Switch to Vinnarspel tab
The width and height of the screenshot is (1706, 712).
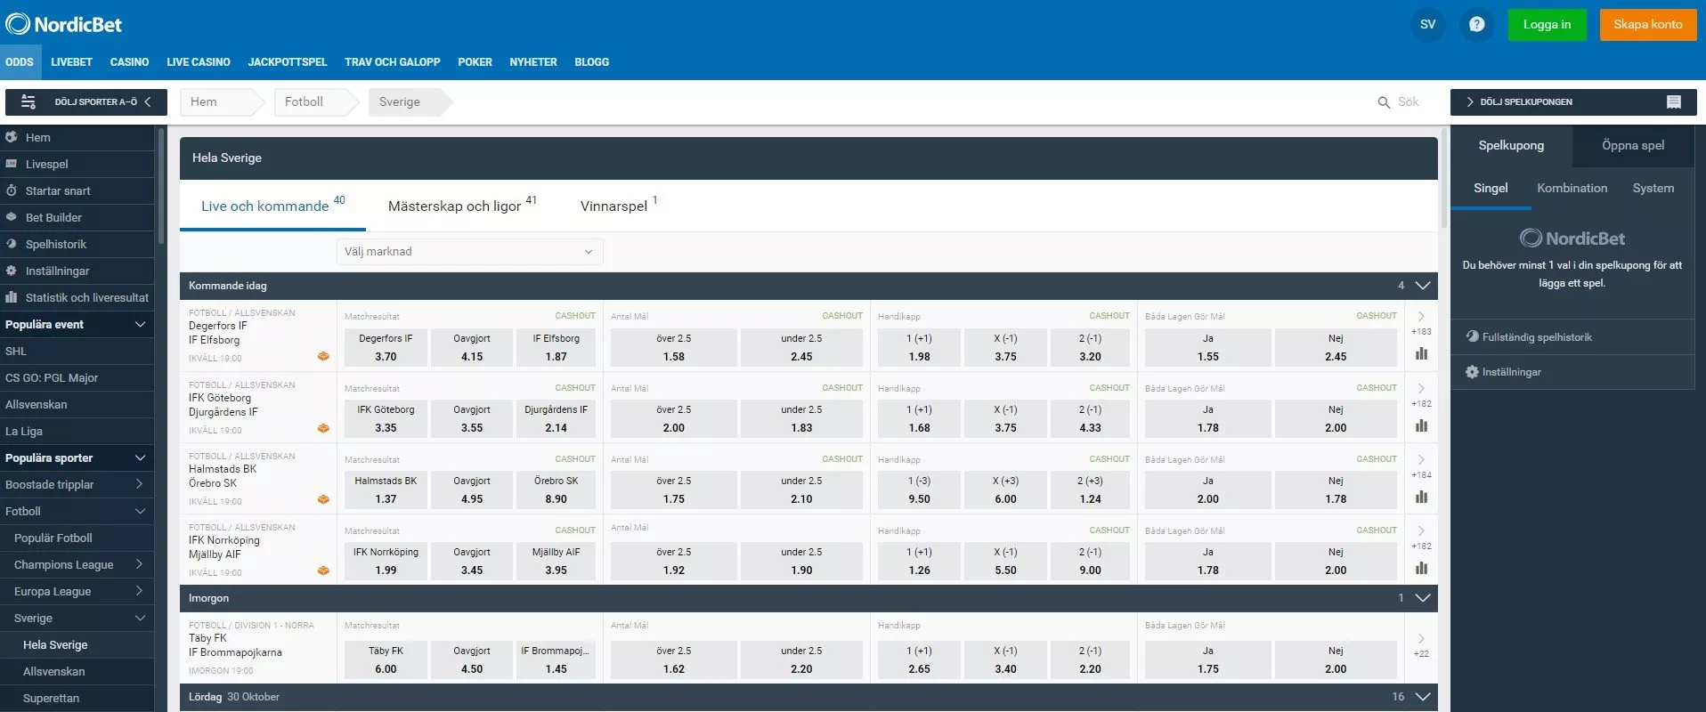point(618,206)
